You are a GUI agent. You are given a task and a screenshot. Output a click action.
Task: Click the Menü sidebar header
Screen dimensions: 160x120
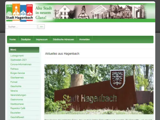[24, 50]
